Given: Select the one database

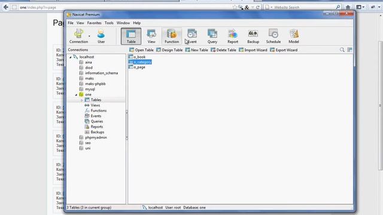Looking at the screenshot, I should point(88,94).
